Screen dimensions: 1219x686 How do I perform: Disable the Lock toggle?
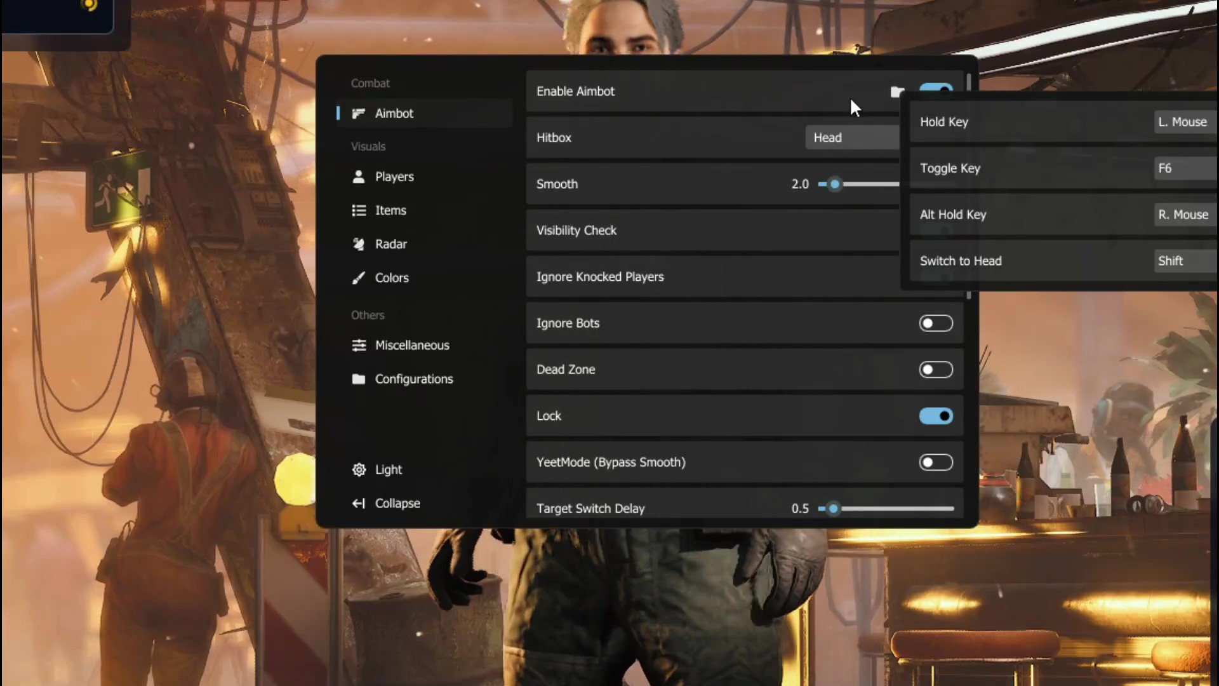[935, 416]
